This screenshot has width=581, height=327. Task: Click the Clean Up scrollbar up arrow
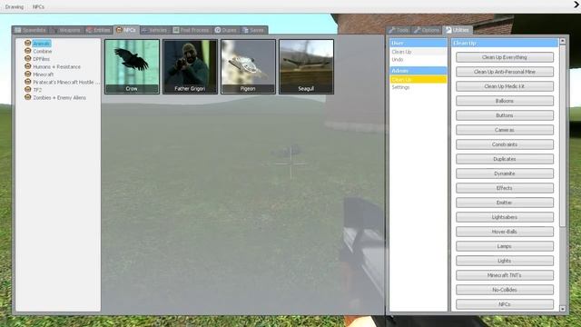click(563, 41)
